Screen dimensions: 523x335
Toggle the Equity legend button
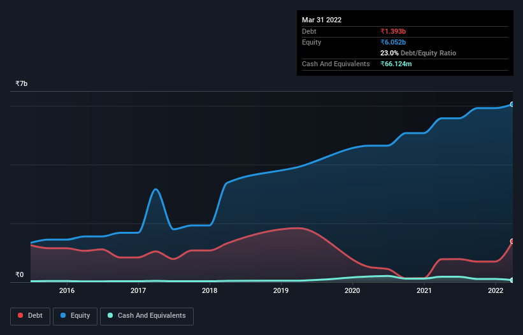pyautogui.click(x=75, y=316)
